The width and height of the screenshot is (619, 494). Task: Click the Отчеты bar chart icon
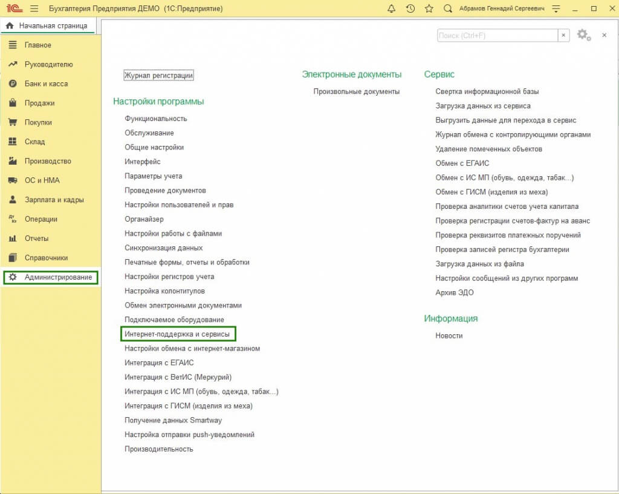[13, 239]
